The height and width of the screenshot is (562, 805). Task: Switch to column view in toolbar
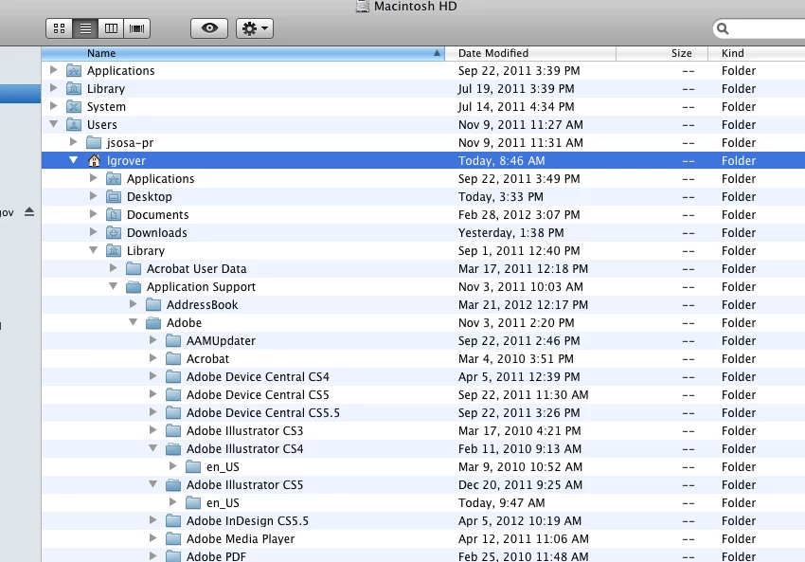click(x=111, y=28)
